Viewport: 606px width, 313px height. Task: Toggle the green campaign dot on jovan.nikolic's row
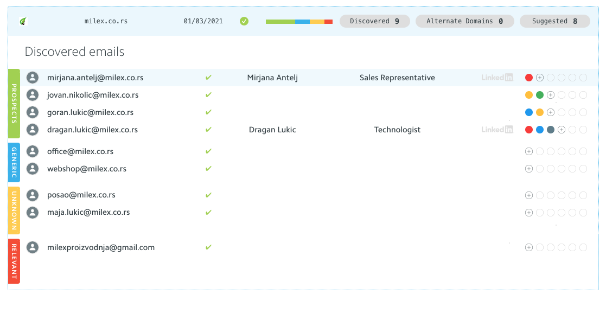[x=540, y=94]
